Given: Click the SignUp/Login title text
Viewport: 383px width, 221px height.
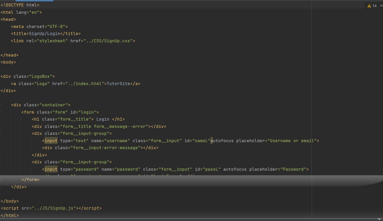Looking at the screenshot, I should [45, 33].
